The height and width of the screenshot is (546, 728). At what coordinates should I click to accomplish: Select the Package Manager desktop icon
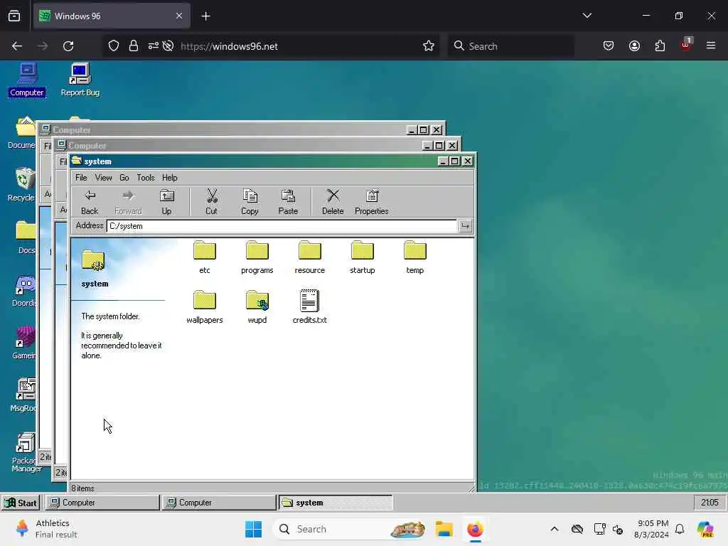(26, 452)
